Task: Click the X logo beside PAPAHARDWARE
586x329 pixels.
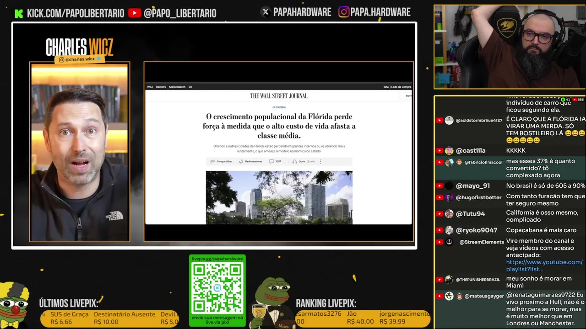Action: pyautogui.click(x=266, y=12)
